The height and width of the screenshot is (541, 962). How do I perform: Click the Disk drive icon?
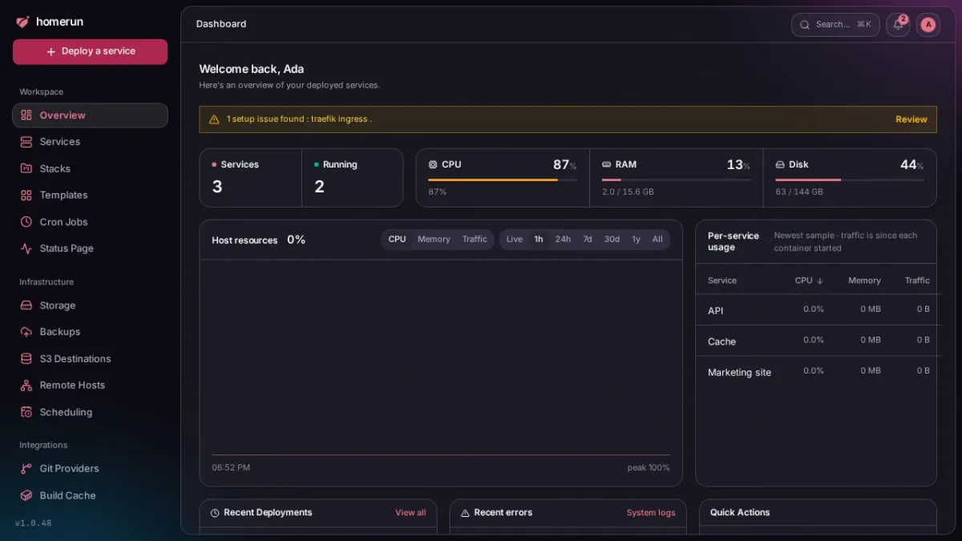[780, 164]
